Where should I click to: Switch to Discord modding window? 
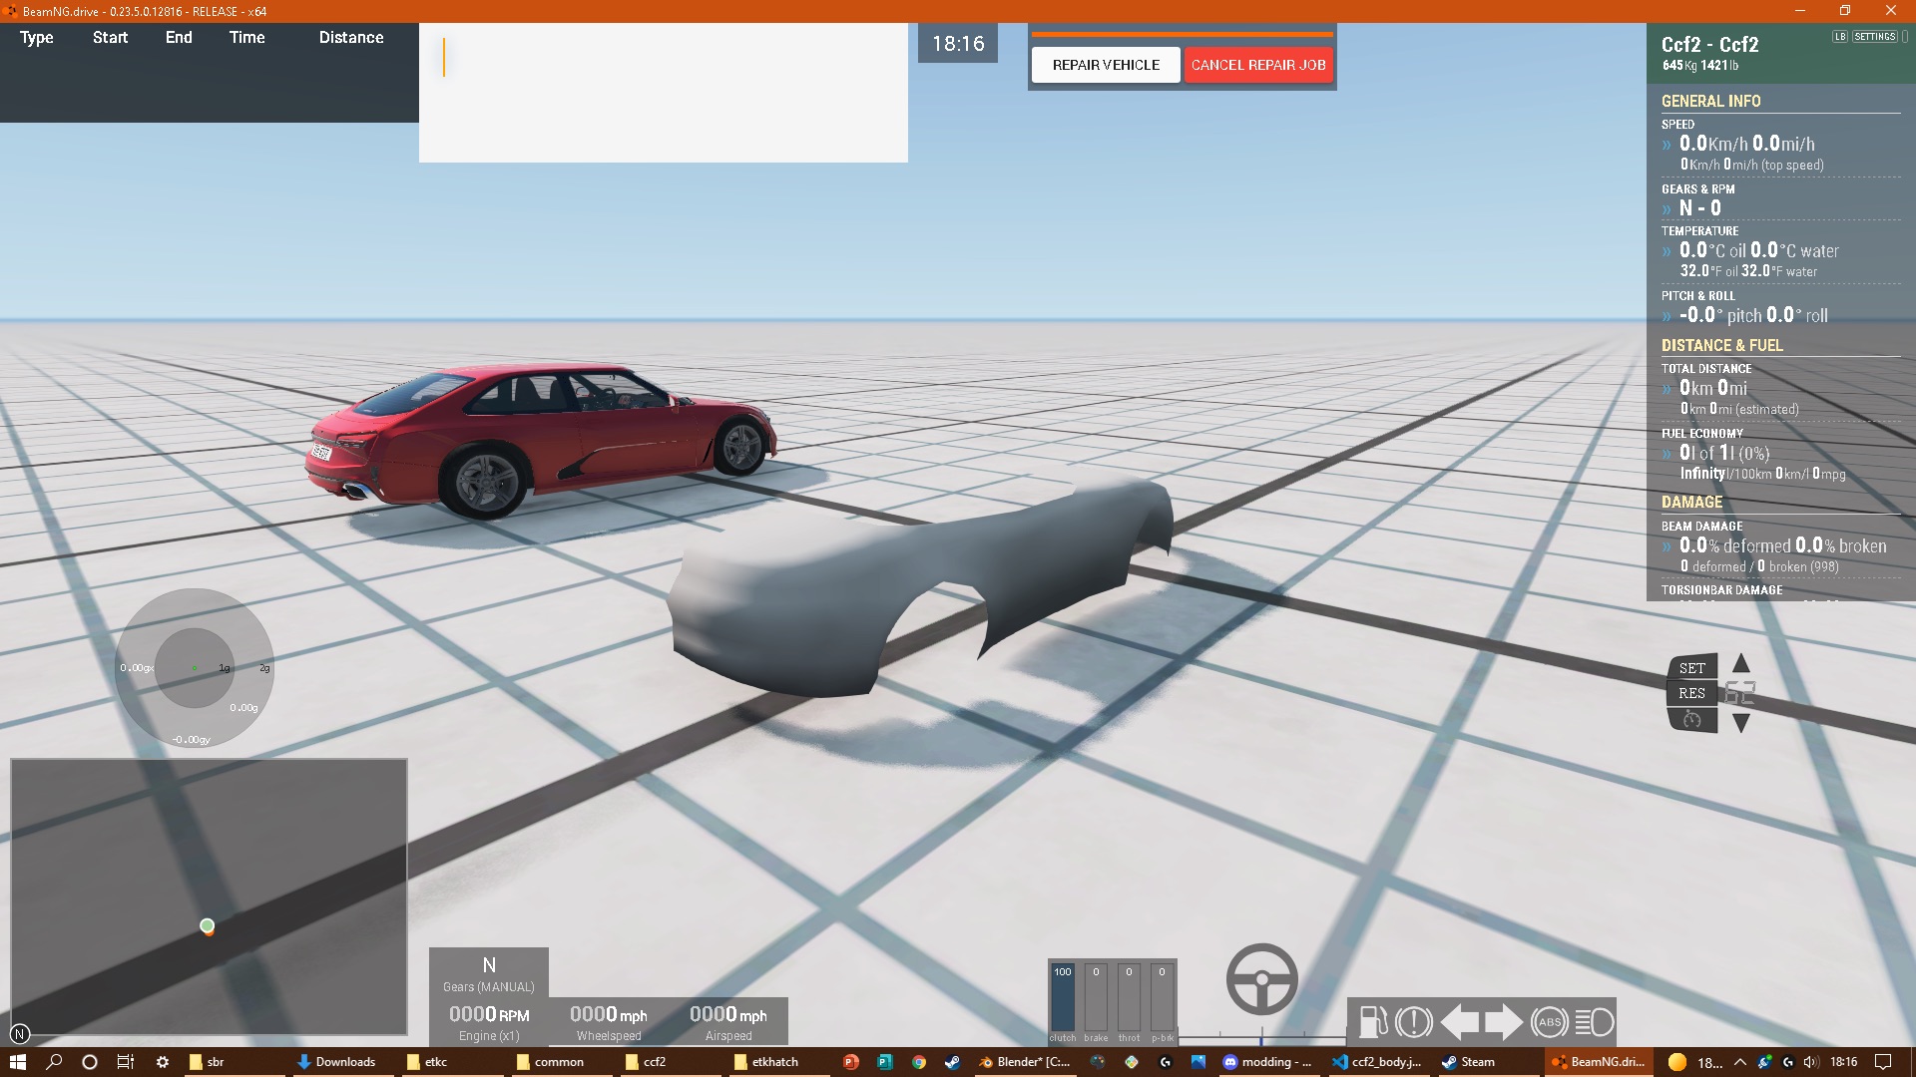click(1267, 1062)
